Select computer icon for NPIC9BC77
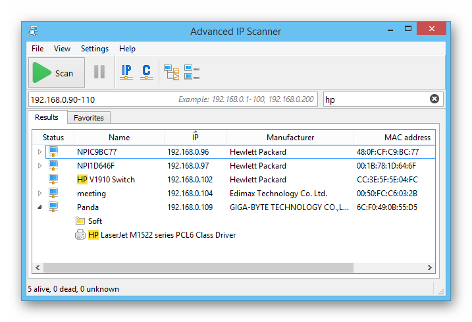The width and height of the screenshot is (472, 322). pyautogui.click(x=53, y=151)
